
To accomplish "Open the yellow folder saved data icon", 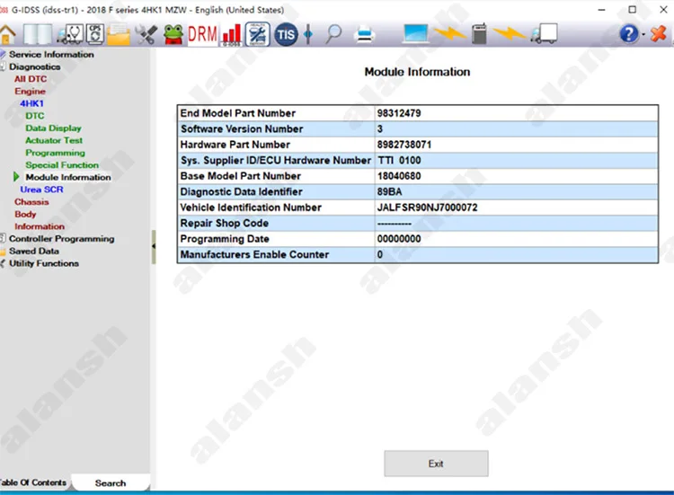I will (x=119, y=34).
